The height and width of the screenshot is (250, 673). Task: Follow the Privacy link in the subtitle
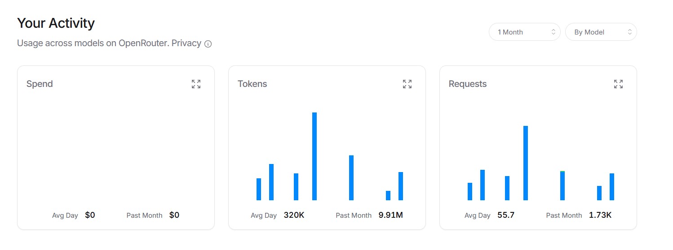186,43
